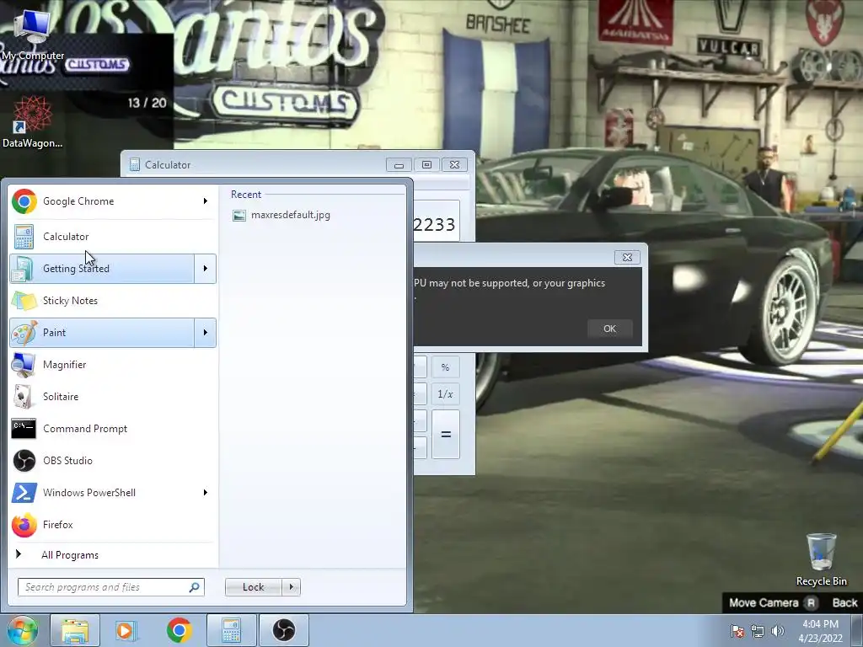Screen dimensions: 863x647
Task: Launch Paint from Start menu
Action: (x=102, y=332)
